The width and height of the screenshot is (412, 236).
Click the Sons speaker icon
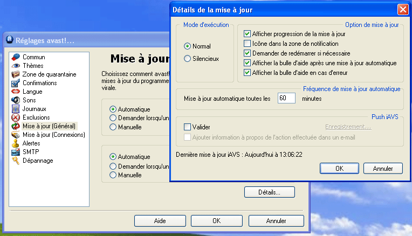coord(16,100)
